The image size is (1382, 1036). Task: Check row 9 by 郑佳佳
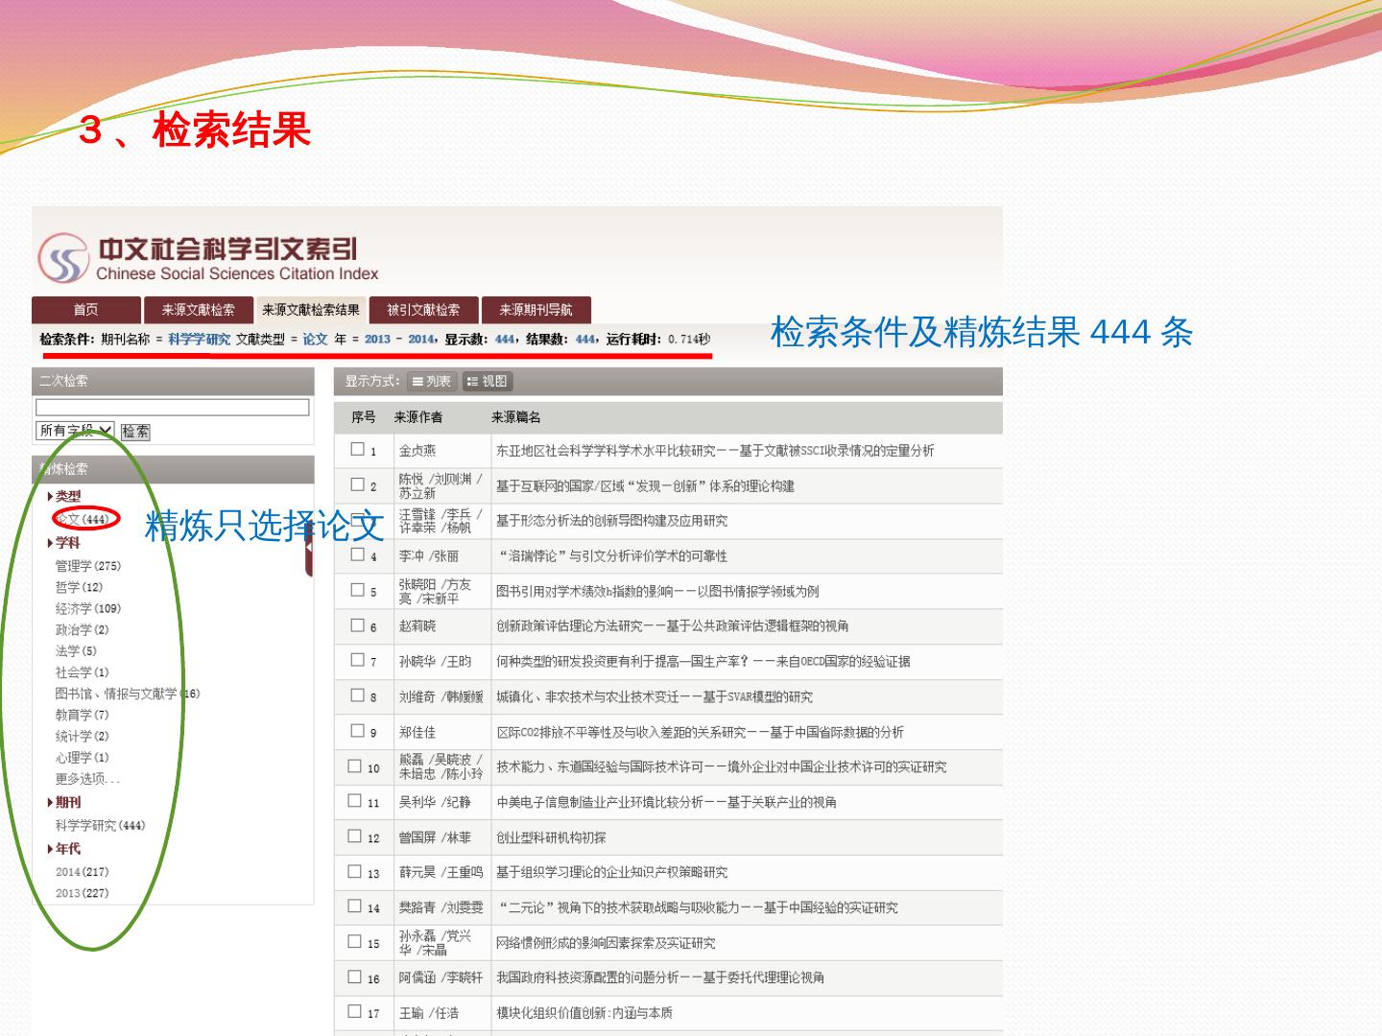tap(358, 731)
